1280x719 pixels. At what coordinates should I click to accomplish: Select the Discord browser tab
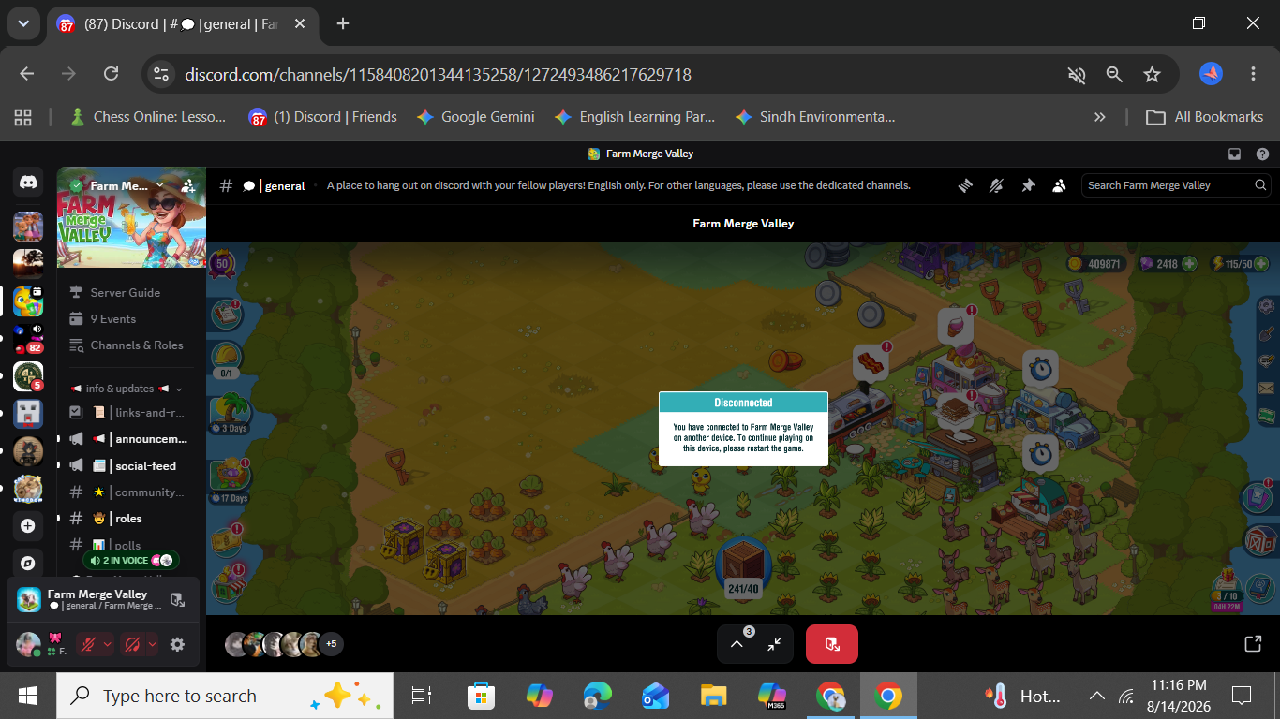click(x=183, y=24)
